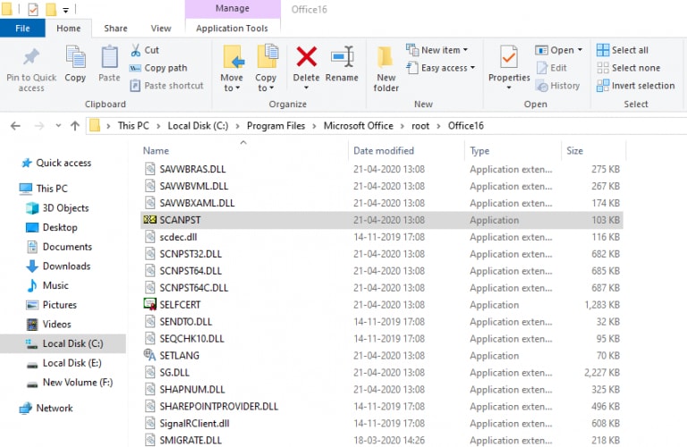This screenshot has height=447, width=687.
Task: Open the New item dropdown
Action: pyautogui.click(x=437, y=50)
